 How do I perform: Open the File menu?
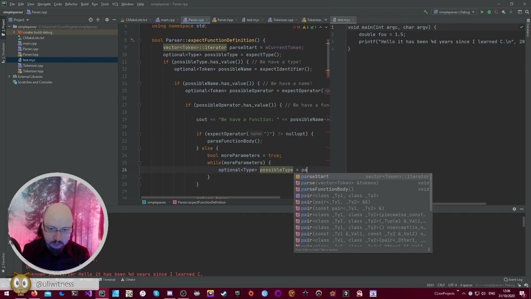12,4
